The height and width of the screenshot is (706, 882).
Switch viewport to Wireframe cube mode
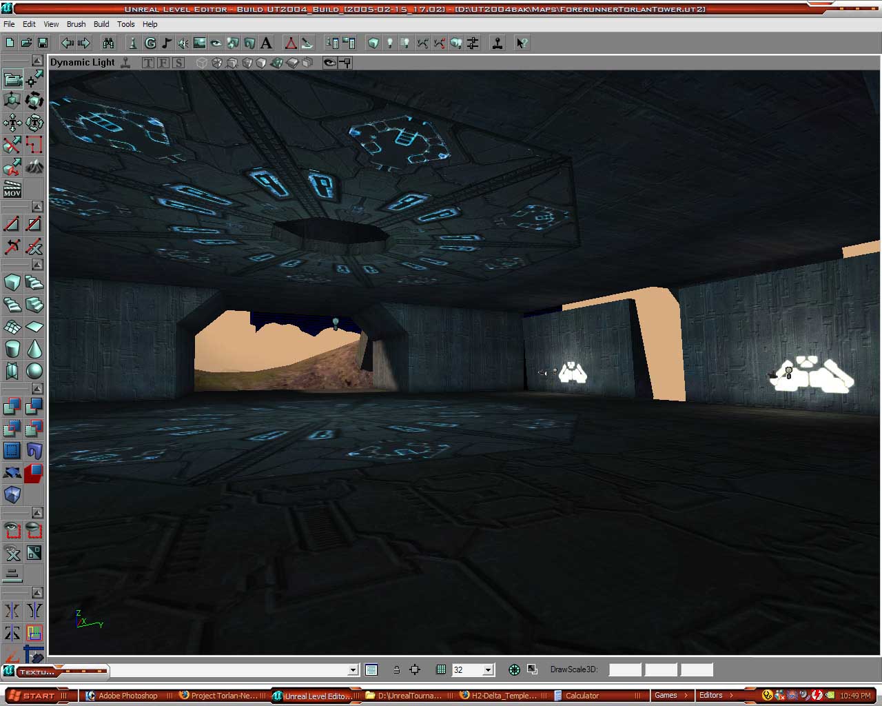click(x=202, y=63)
